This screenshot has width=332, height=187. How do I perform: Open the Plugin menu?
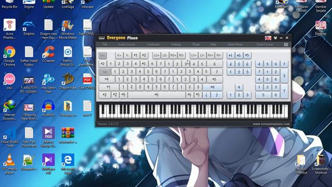tap(196, 45)
